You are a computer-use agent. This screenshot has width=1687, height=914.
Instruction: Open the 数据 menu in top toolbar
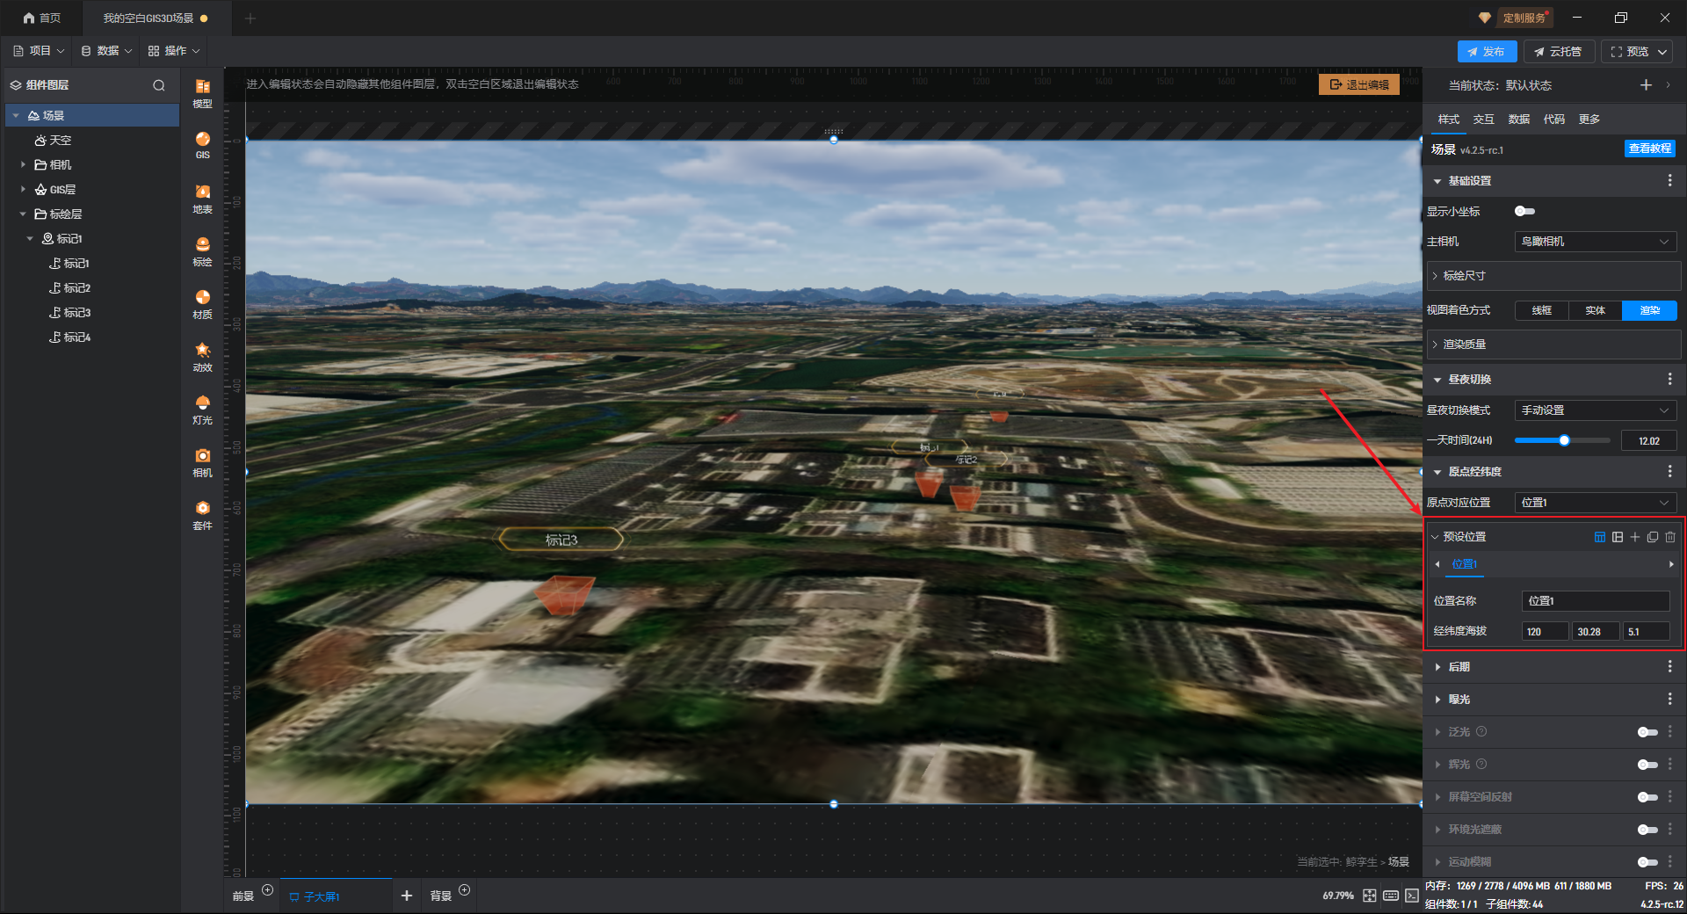coord(106,51)
